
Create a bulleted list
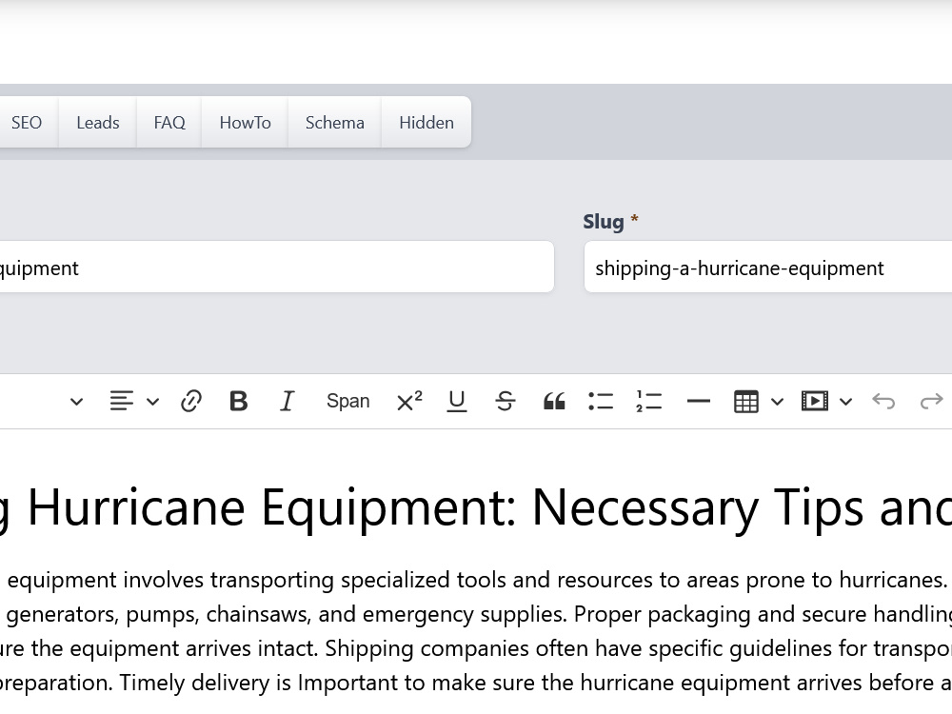[x=601, y=402]
